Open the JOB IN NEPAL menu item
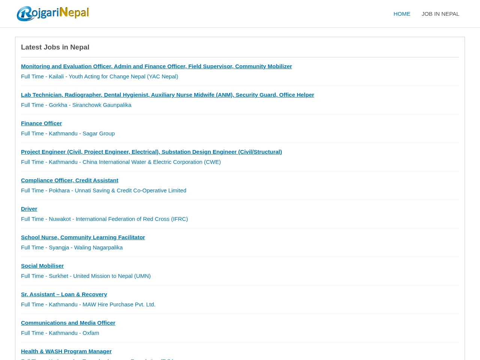 [440, 14]
